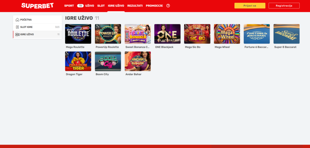The image size is (310, 148).
Task: Click the "Dragon Tiger" title text
Action: (x=74, y=74)
